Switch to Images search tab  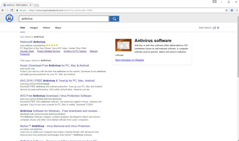point(34,28)
